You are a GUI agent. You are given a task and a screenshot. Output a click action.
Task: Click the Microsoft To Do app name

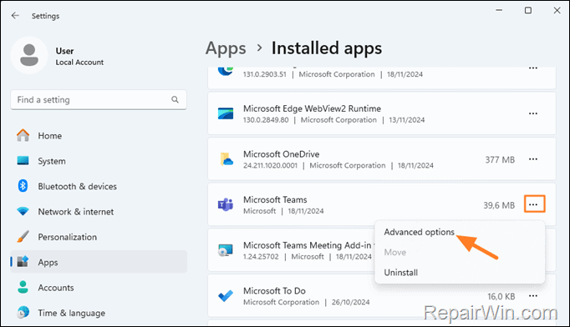(274, 290)
